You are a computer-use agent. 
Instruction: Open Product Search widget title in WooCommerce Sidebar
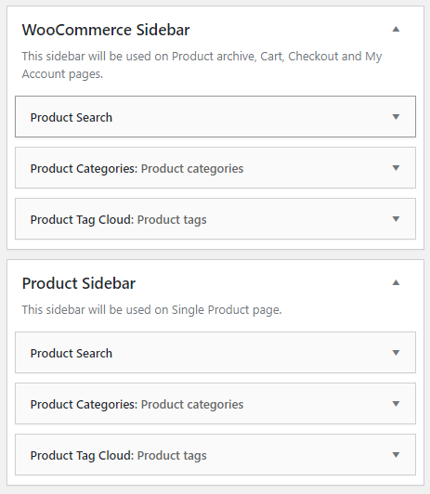point(72,118)
